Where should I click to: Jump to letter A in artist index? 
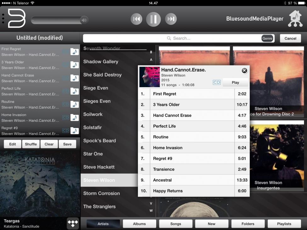pos(151,60)
